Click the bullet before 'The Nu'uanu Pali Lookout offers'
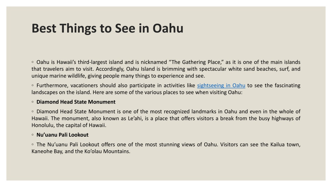332x187 pixels. coord(33,144)
